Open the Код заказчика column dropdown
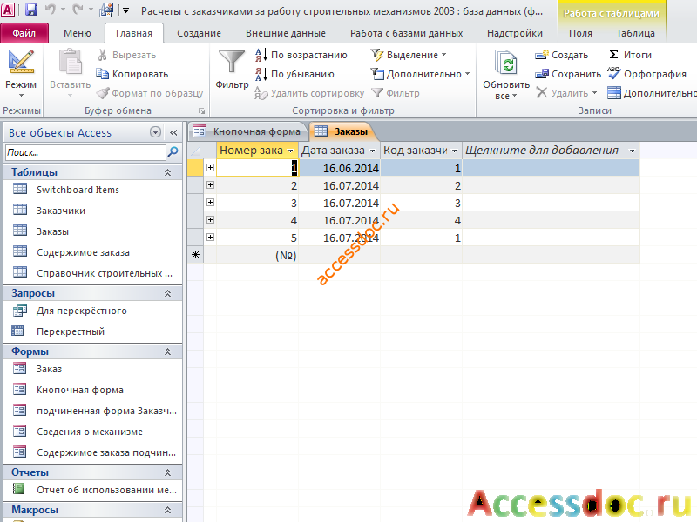The image size is (697, 522). tap(454, 151)
